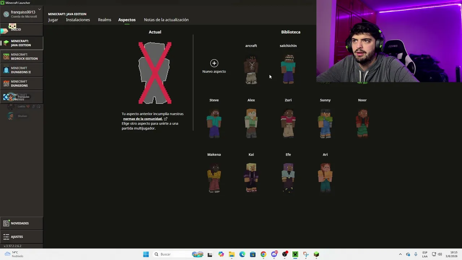Click the franquiss9913 account avatar
The image size is (462, 260).
6,14
